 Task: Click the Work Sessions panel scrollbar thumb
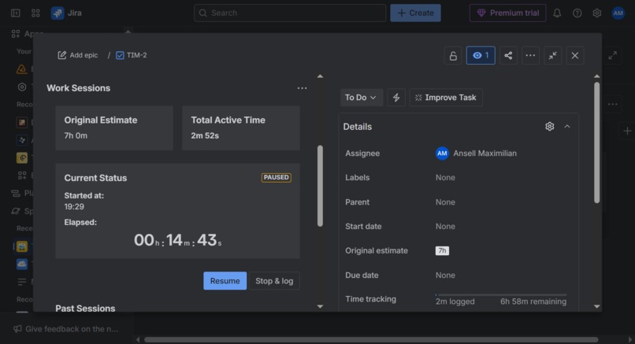click(x=321, y=186)
